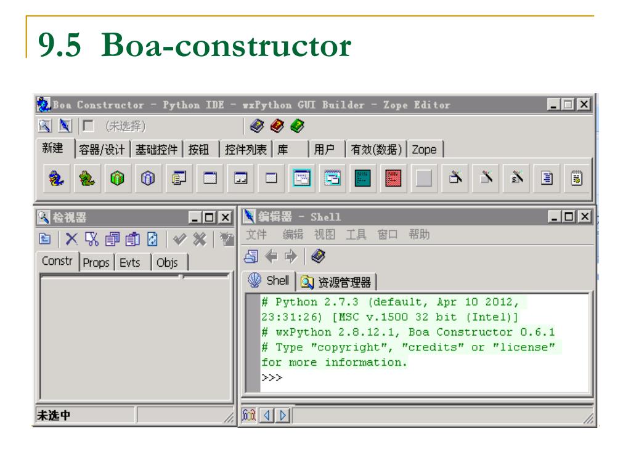Open the red help book icon
The image size is (631, 473).
(277, 126)
